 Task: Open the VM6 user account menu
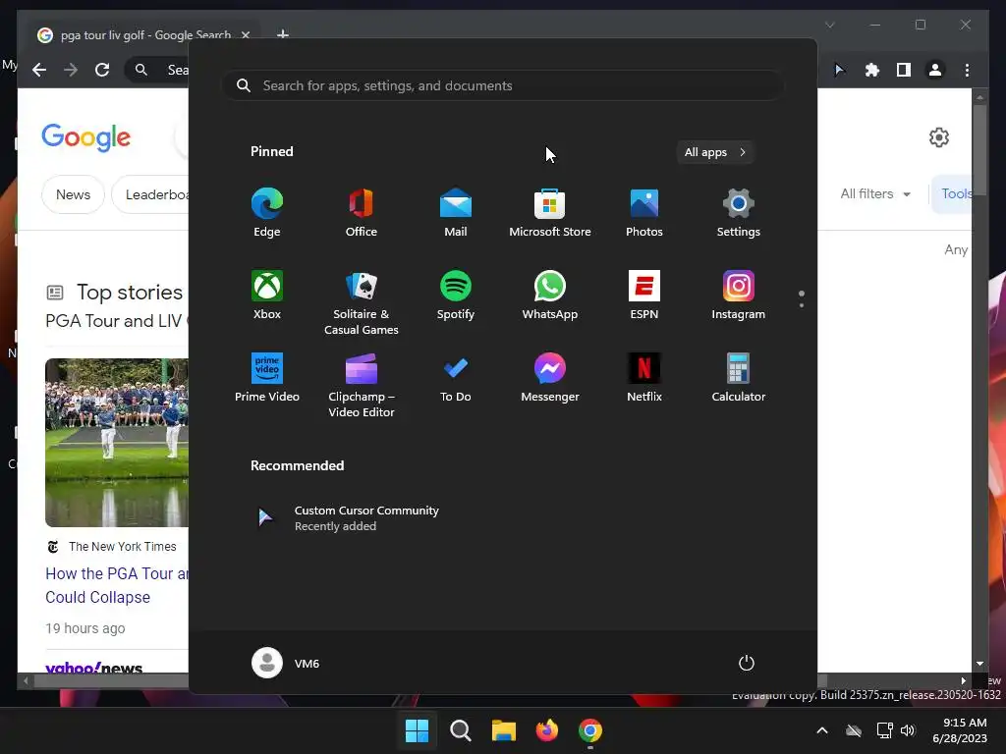pos(286,663)
